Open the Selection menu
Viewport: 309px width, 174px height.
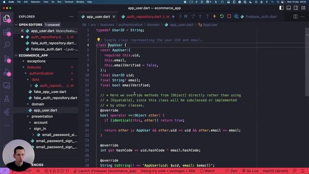point(35,2)
